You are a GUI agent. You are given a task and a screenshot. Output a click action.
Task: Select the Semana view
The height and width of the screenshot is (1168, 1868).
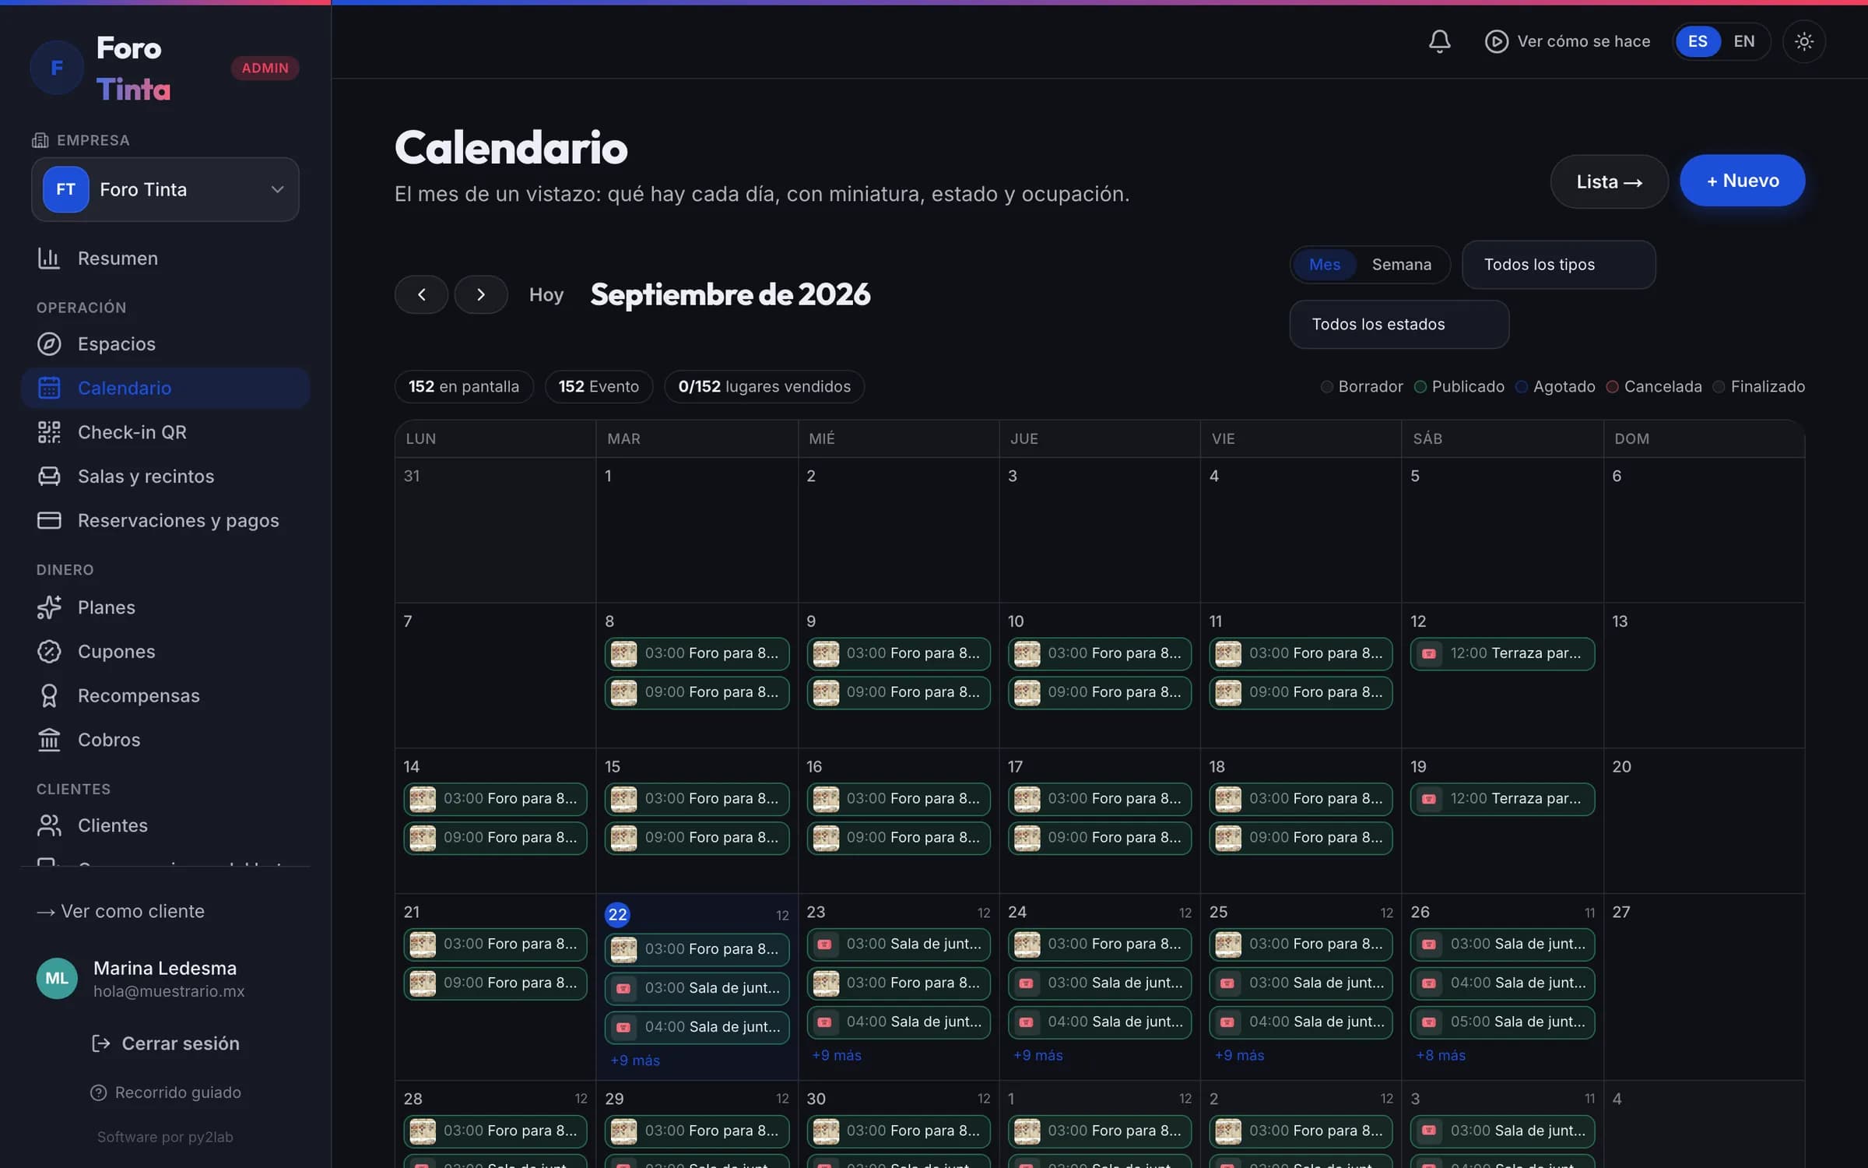tap(1401, 264)
